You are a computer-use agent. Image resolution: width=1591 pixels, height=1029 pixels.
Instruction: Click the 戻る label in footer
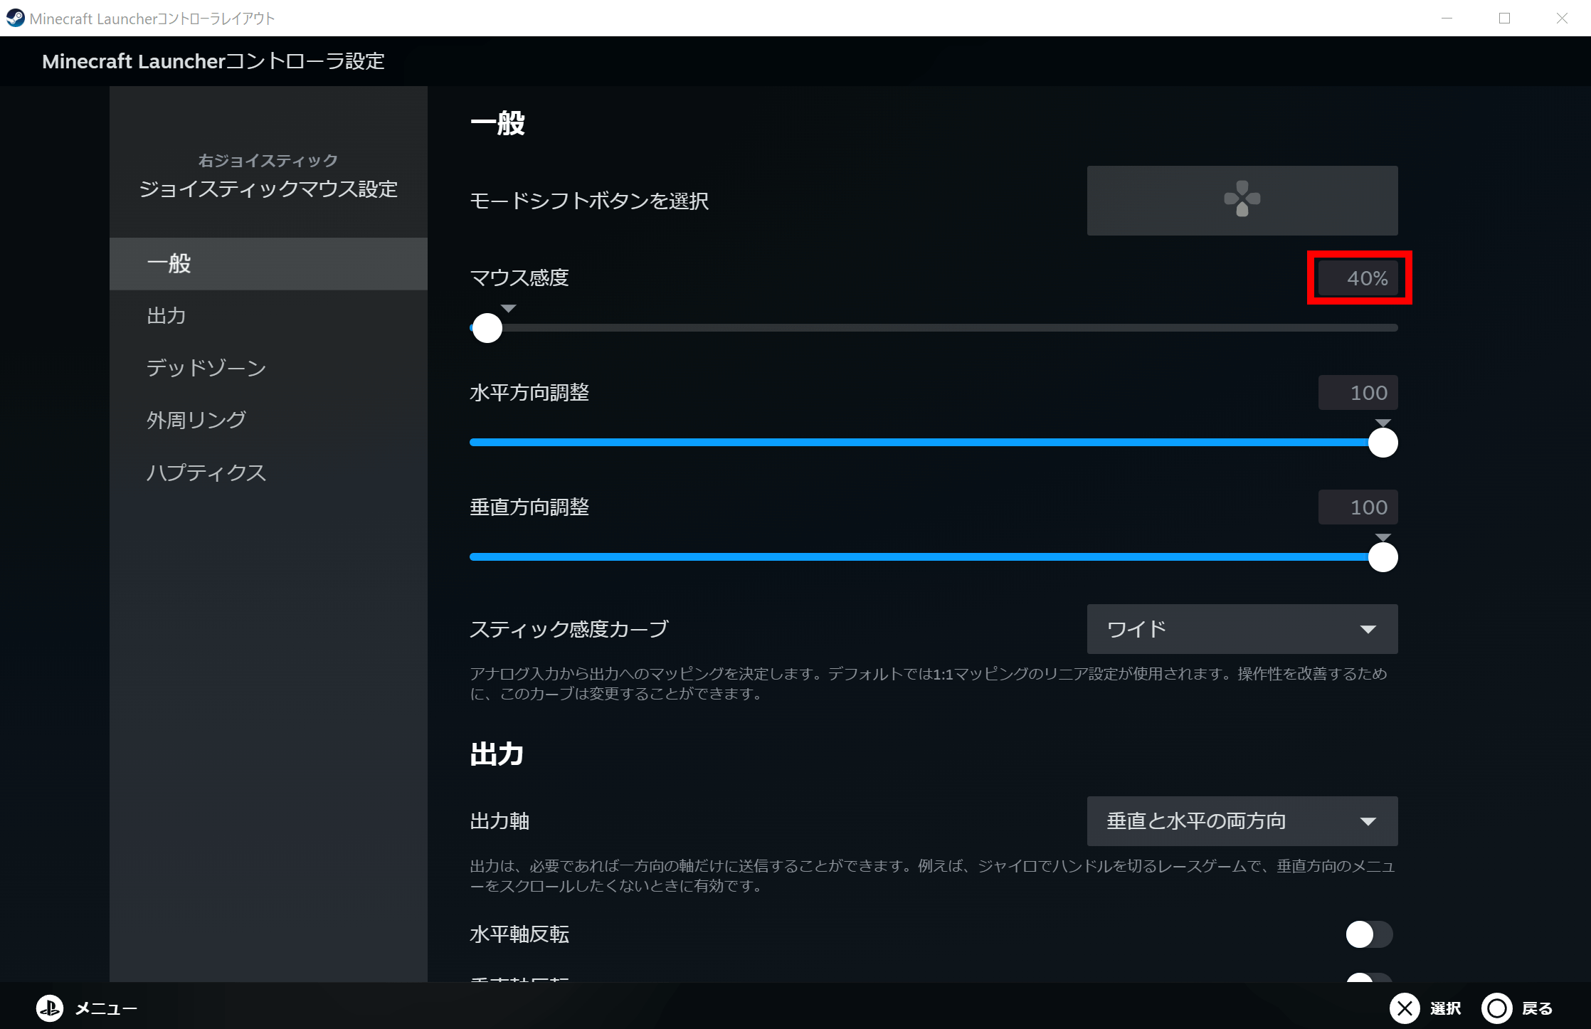click(x=1537, y=1008)
